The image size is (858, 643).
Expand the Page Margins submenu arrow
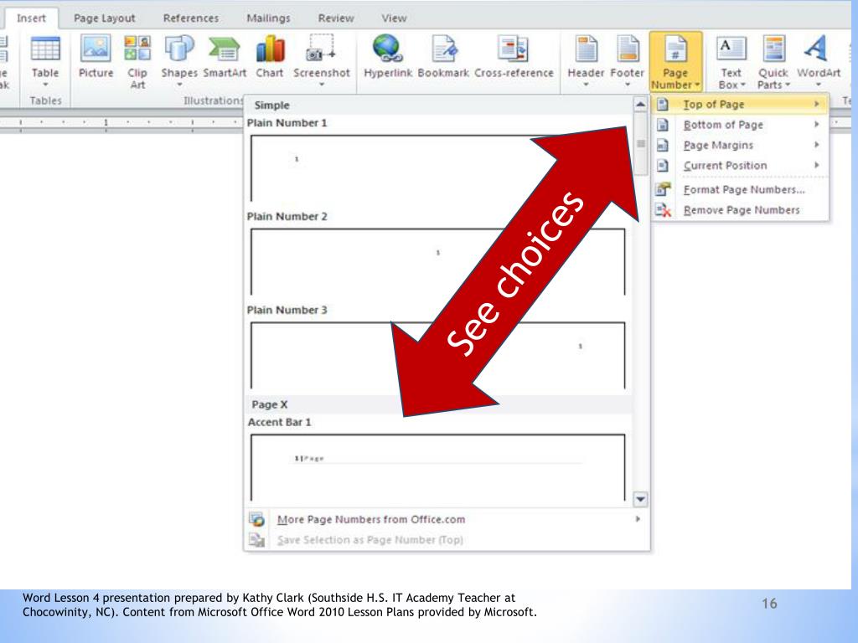coord(816,145)
